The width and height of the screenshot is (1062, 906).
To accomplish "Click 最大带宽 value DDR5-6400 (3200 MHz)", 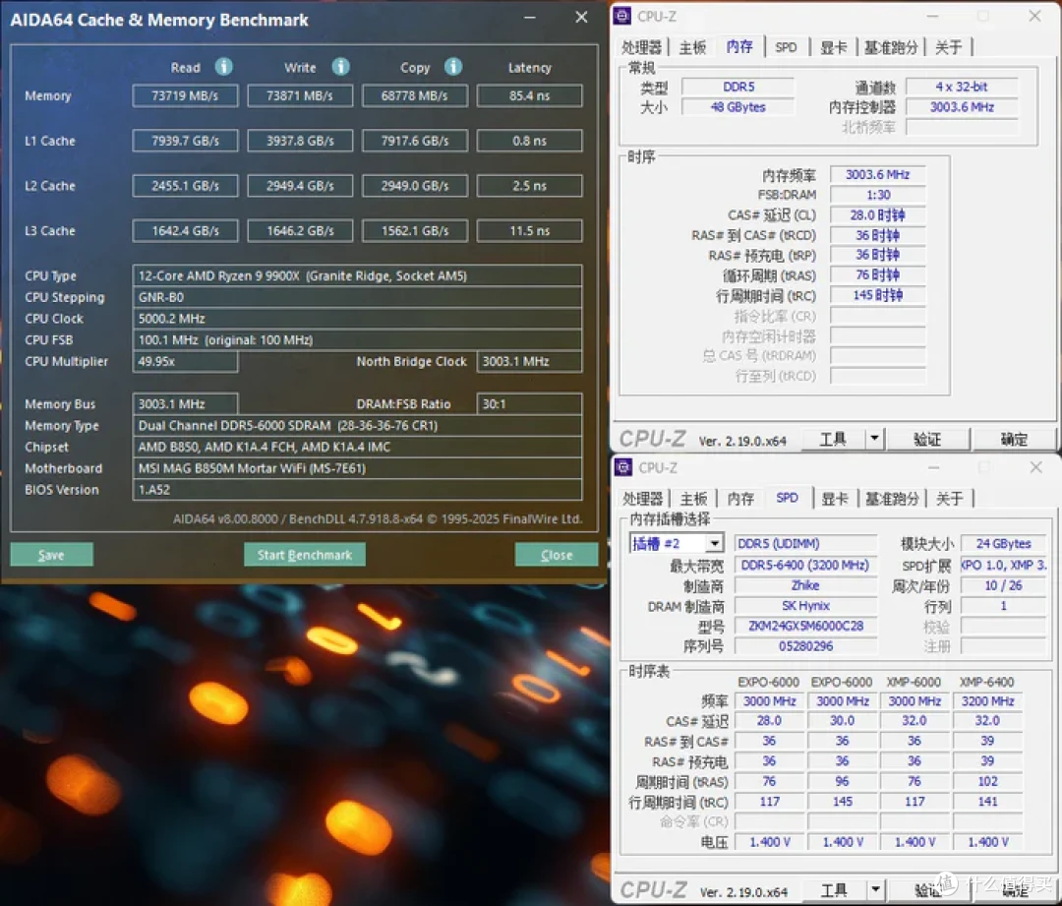I will tap(805, 565).
